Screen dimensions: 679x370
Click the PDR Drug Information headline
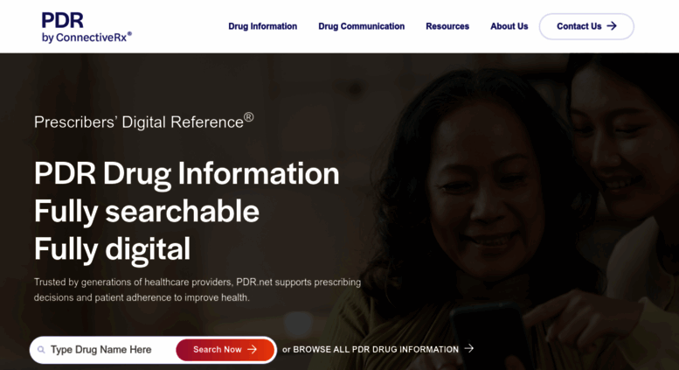[x=187, y=174]
